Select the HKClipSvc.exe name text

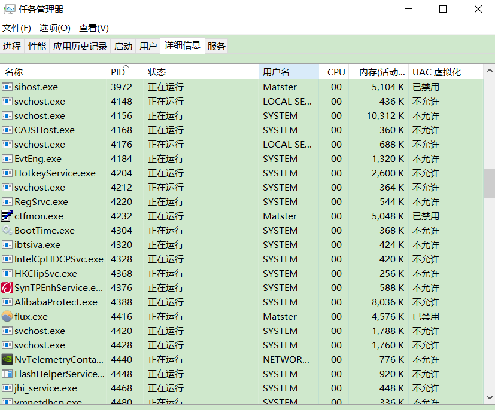pos(45,274)
